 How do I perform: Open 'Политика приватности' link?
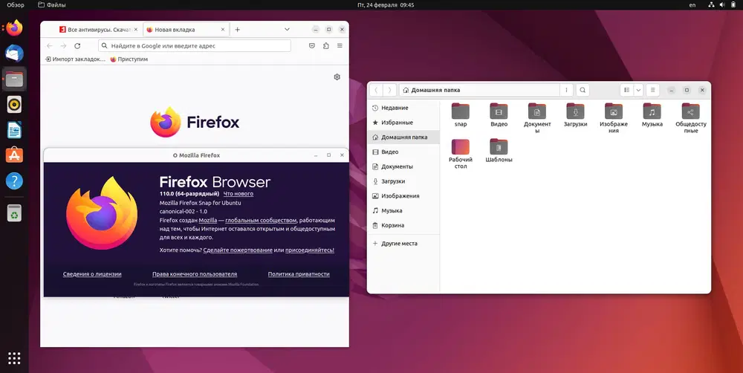click(x=299, y=274)
